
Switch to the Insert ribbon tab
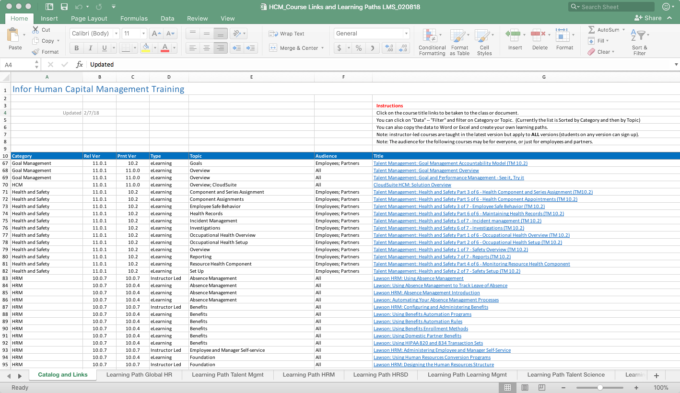coord(49,18)
